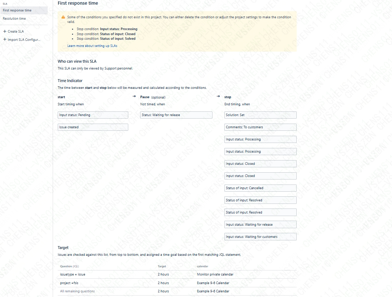The image size is (392, 297).
Task: Click the Question (JQL) column header
Action: pos(70,266)
